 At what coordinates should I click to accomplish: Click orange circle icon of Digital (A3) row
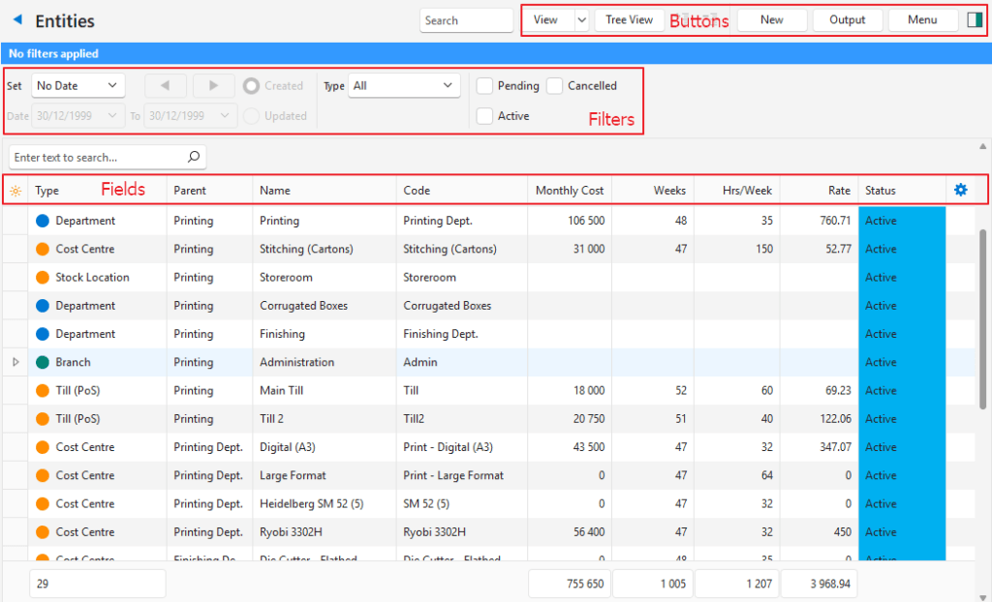tap(43, 447)
